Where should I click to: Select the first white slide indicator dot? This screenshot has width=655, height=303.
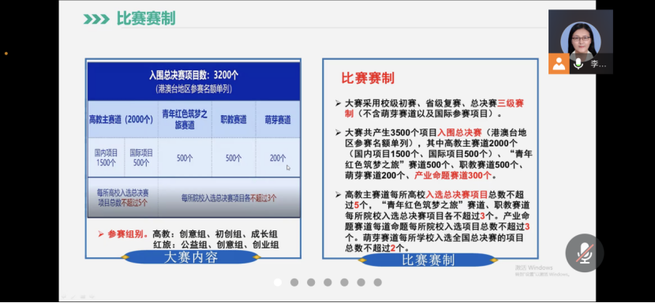(x=278, y=282)
